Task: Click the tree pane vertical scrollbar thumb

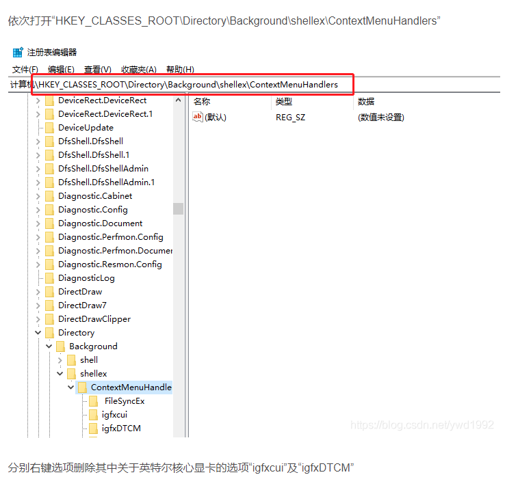Action: pos(178,208)
